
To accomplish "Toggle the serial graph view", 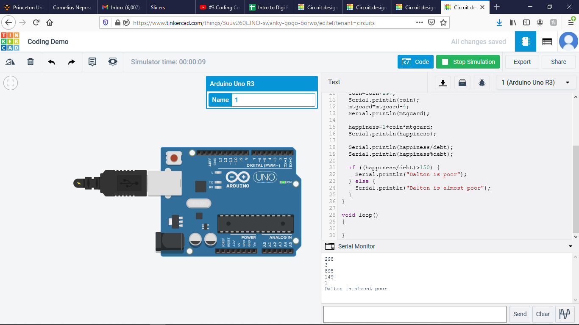I will point(565,314).
